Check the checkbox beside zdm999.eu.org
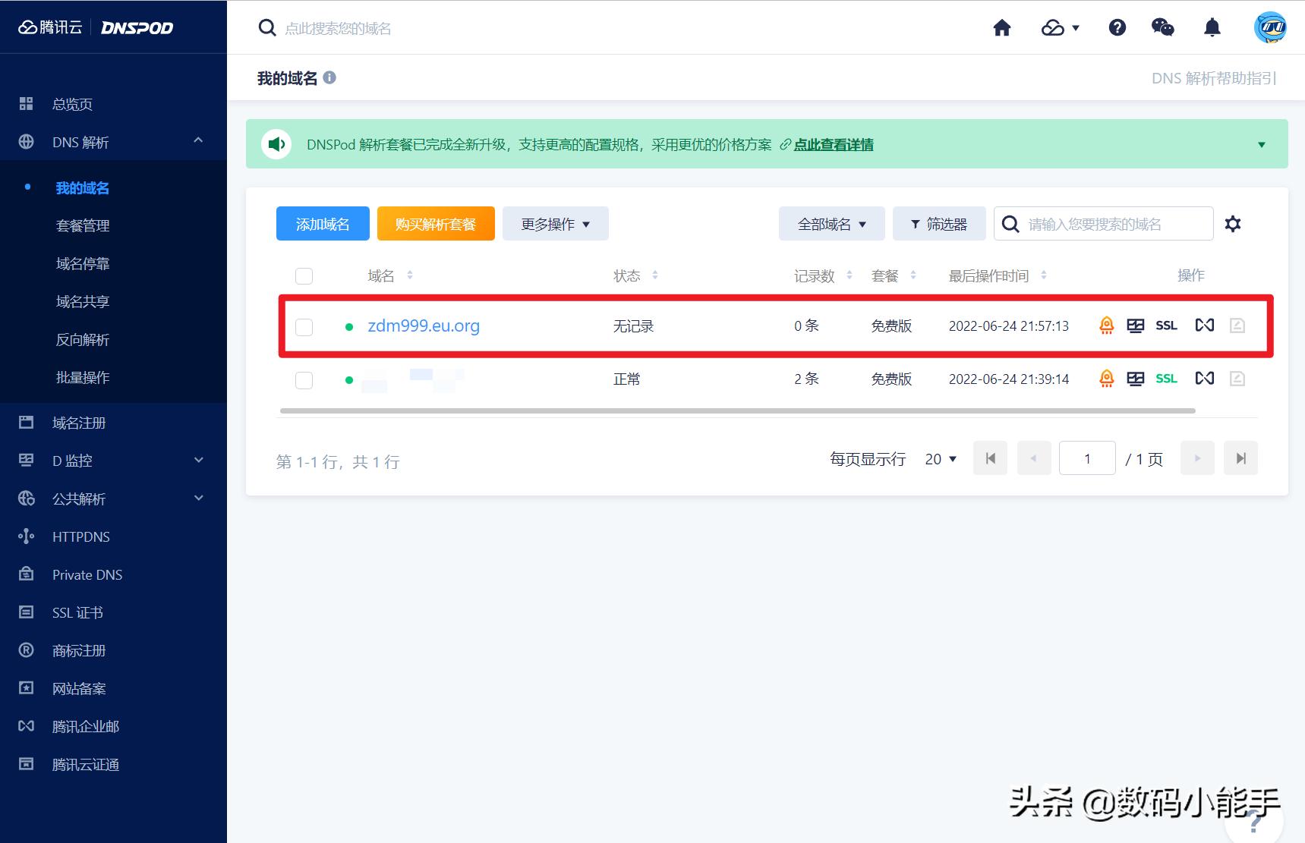Viewport: 1305px width, 843px height. pyautogui.click(x=304, y=326)
